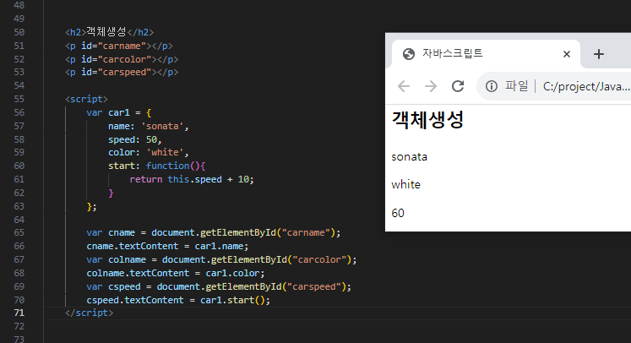The image size is (631, 343).
Task: Click 'cspeed.textContent = car1.start();' line
Action: pos(178,300)
